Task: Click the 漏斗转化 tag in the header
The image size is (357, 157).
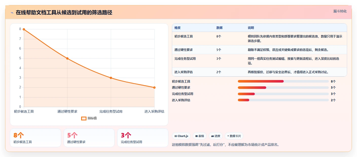Action: pos(340,11)
